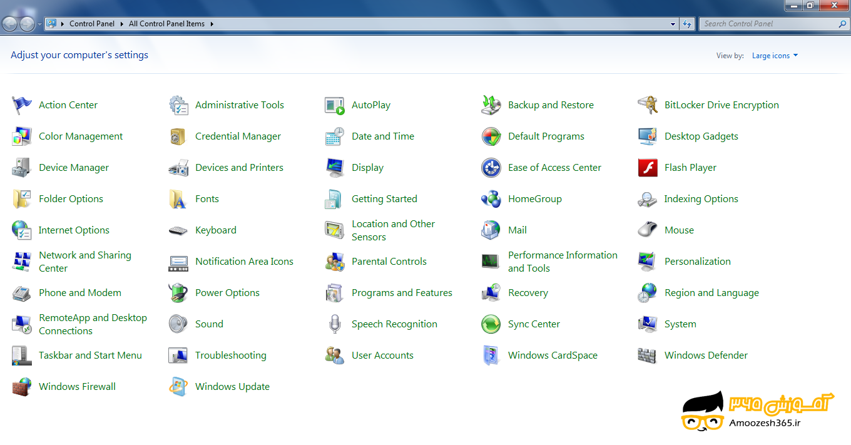Expand the address bar history dropdown arrow

tap(673, 24)
